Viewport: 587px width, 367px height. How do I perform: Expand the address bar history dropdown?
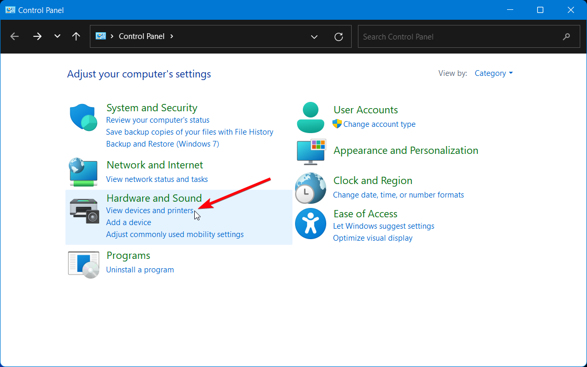point(314,37)
